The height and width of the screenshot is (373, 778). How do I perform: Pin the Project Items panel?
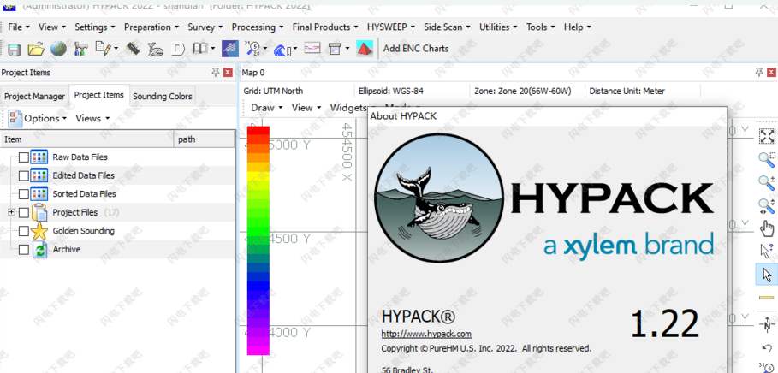[x=216, y=73]
